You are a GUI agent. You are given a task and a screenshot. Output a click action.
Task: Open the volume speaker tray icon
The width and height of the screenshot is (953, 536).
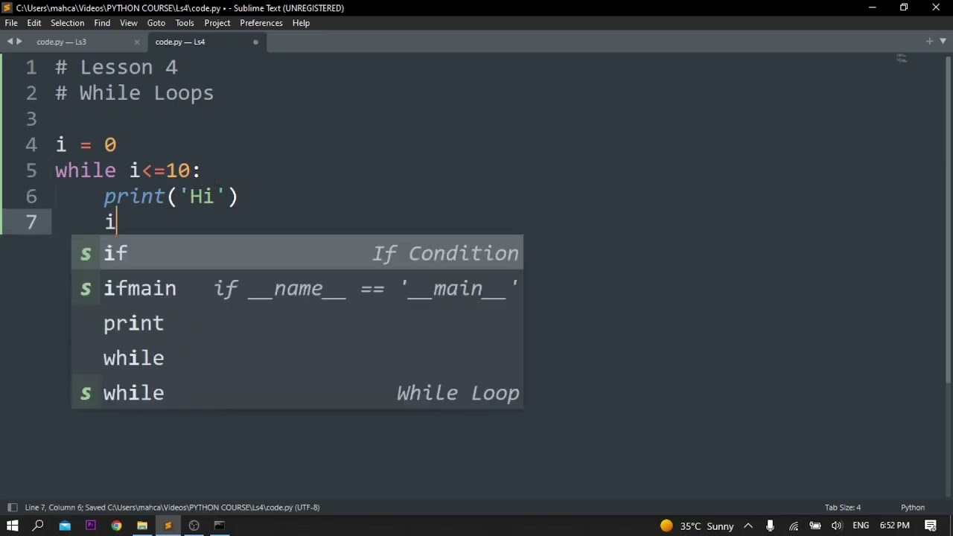tap(837, 526)
